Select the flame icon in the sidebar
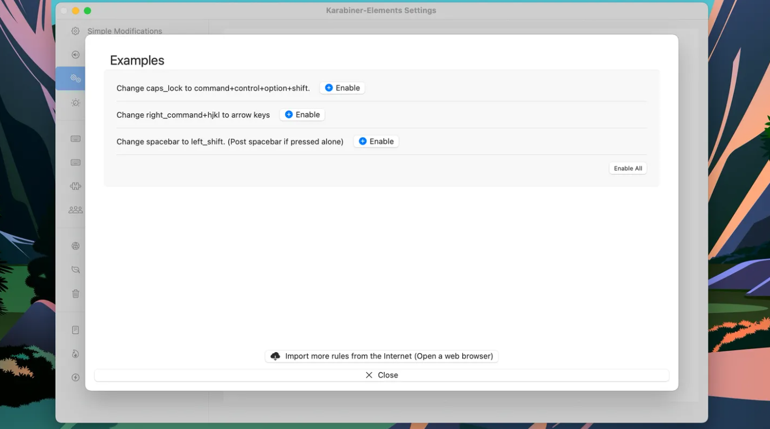Viewport: 770px width, 429px height. pos(75,354)
